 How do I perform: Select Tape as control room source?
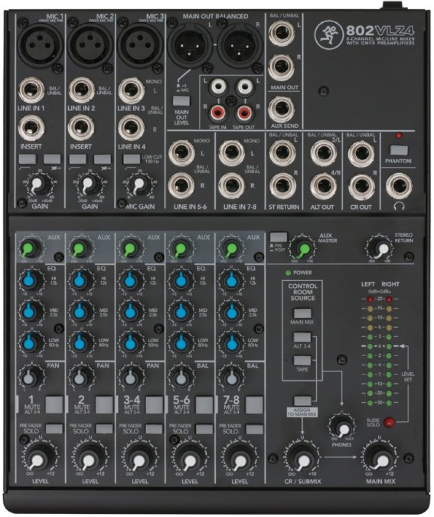point(302,361)
